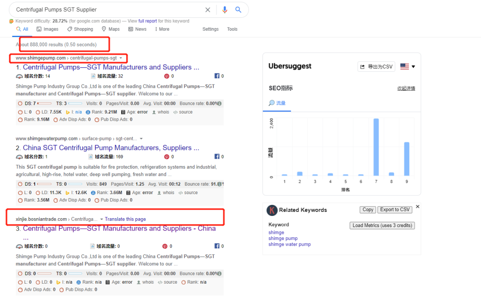Click source link in third result metrics
The width and height of the screenshot is (481, 301).
tap(167, 282)
